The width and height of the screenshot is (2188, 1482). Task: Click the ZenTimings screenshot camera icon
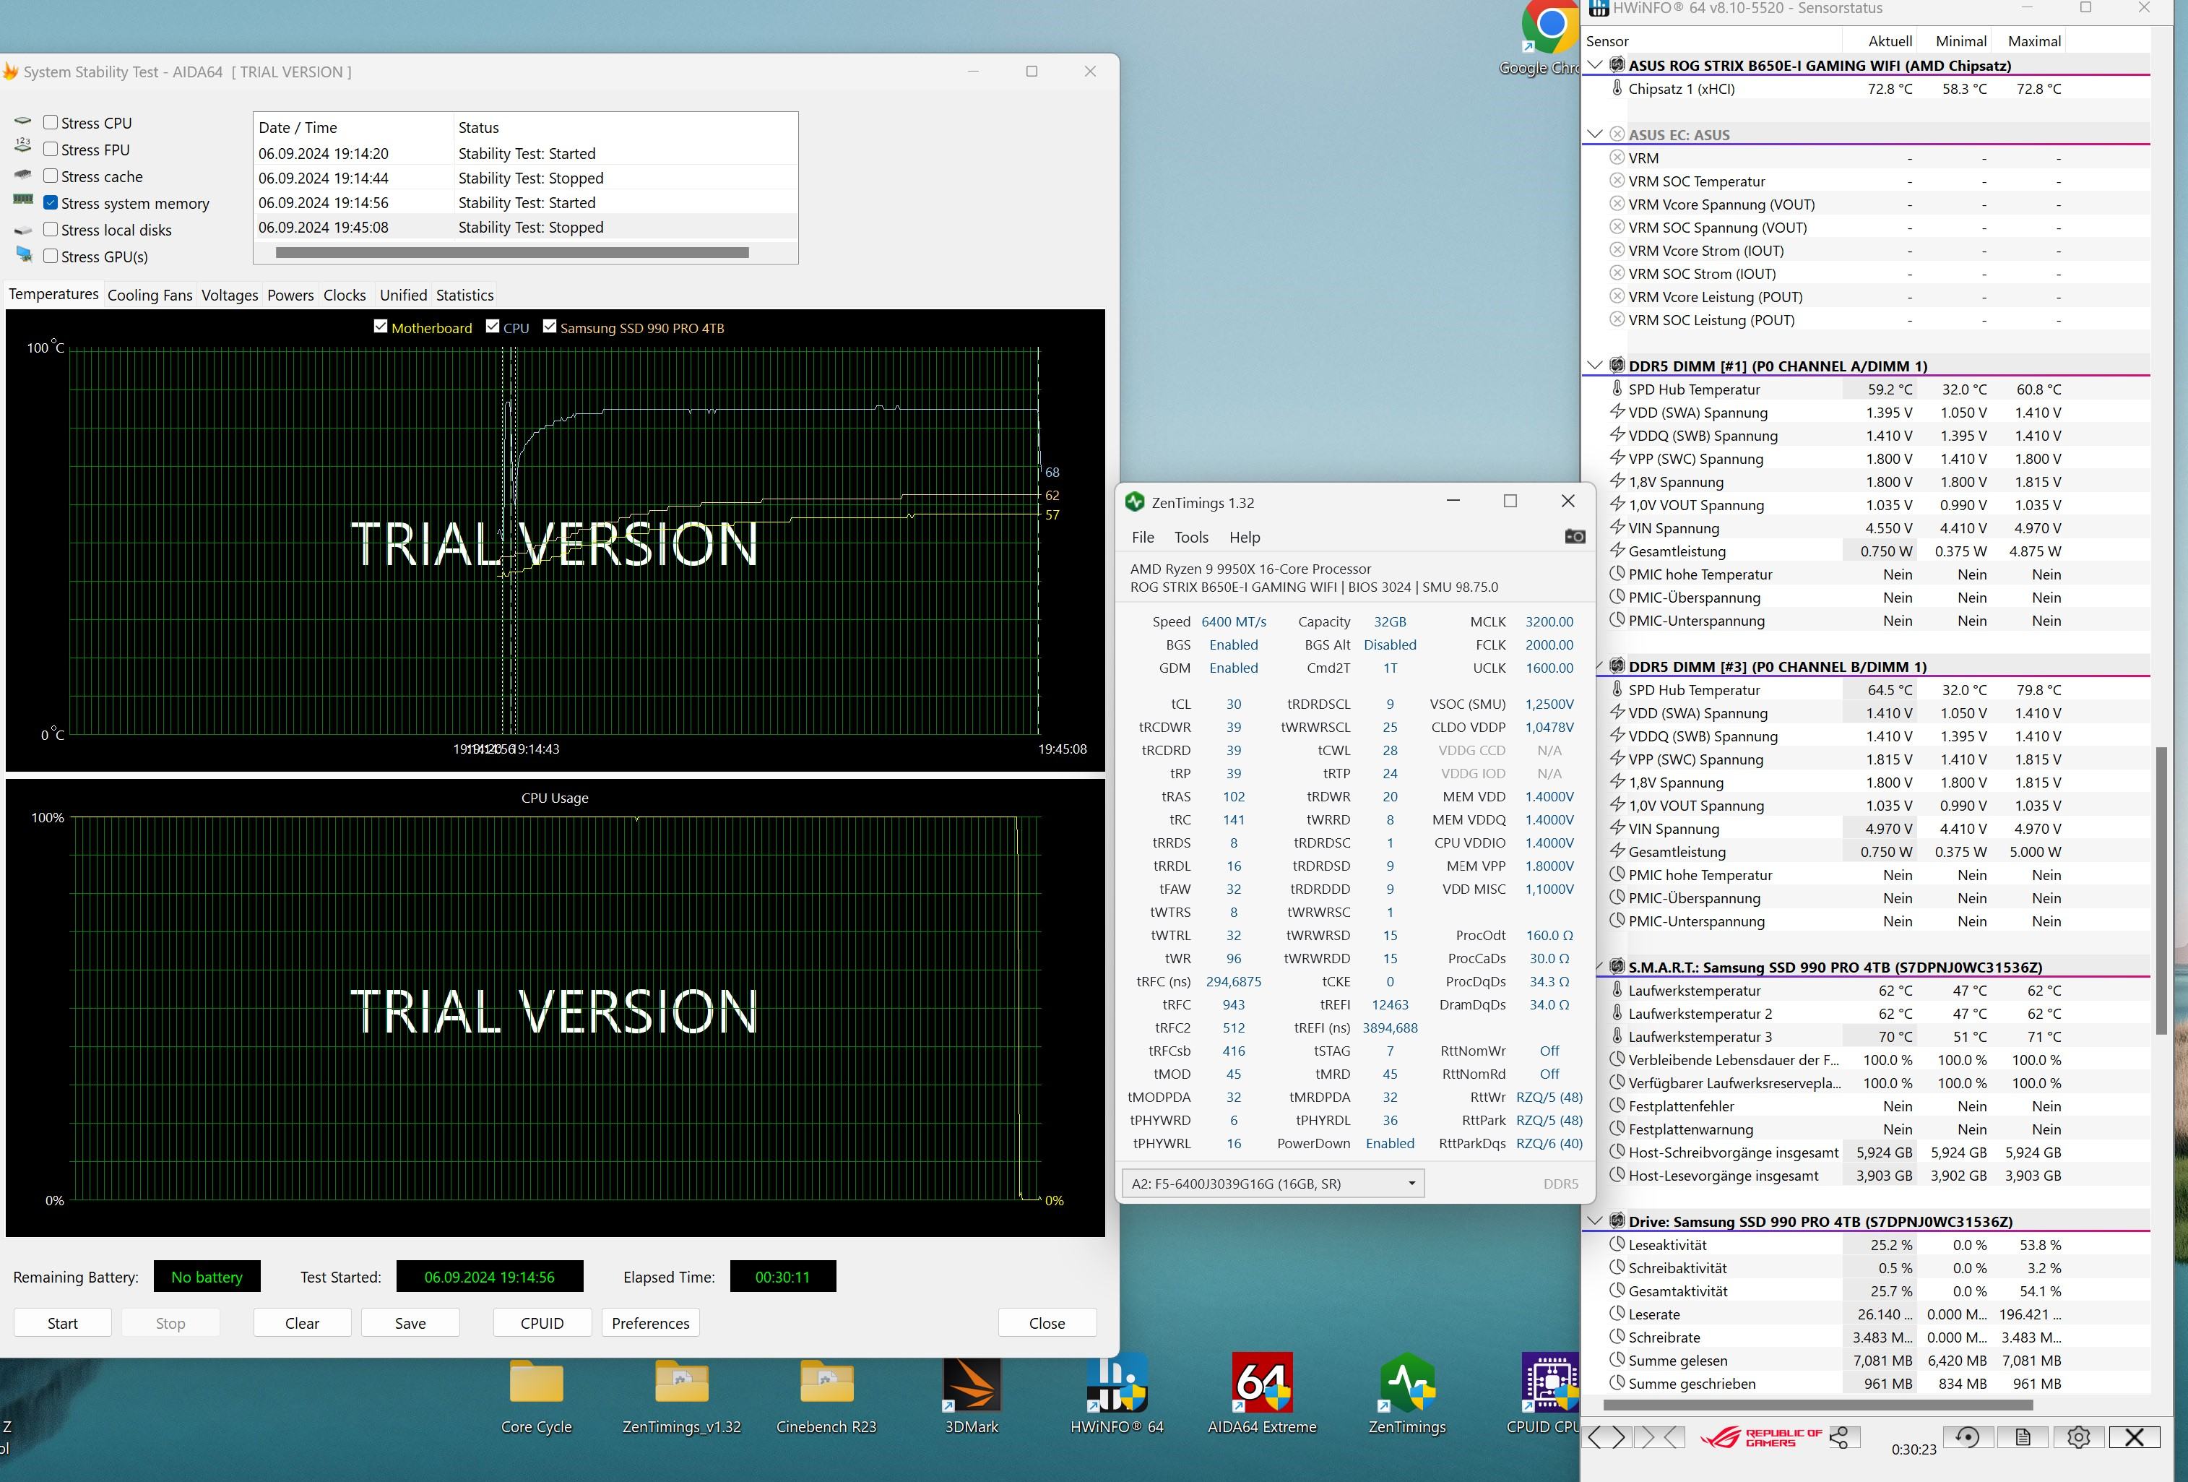[x=1574, y=537]
